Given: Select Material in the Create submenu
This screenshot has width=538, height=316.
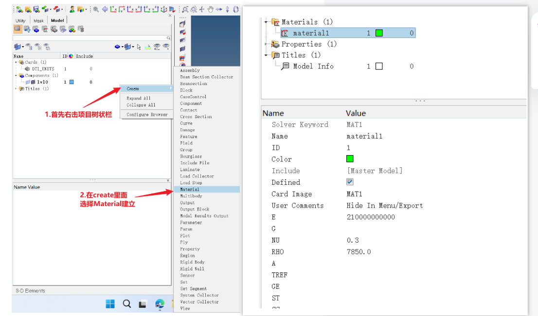Looking at the screenshot, I should pos(207,189).
